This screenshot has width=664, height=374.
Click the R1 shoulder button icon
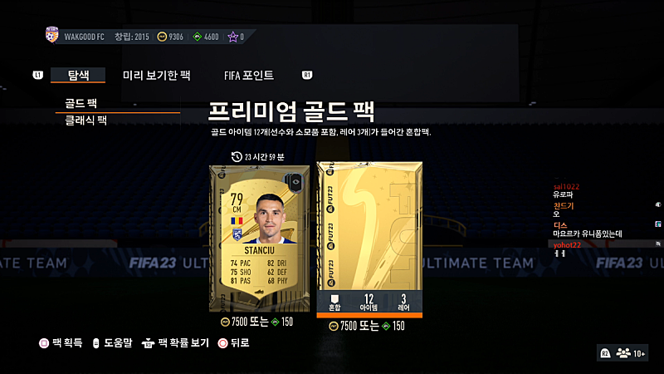point(307,75)
